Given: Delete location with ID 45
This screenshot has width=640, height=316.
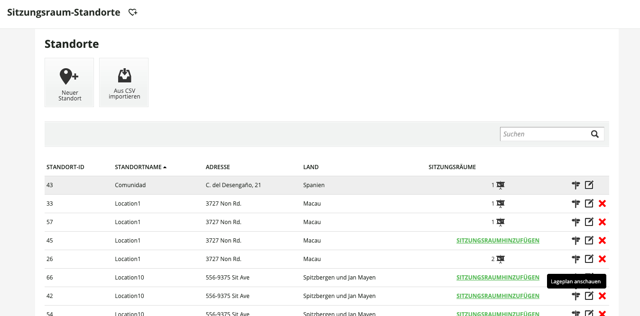Looking at the screenshot, I should pos(603,241).
